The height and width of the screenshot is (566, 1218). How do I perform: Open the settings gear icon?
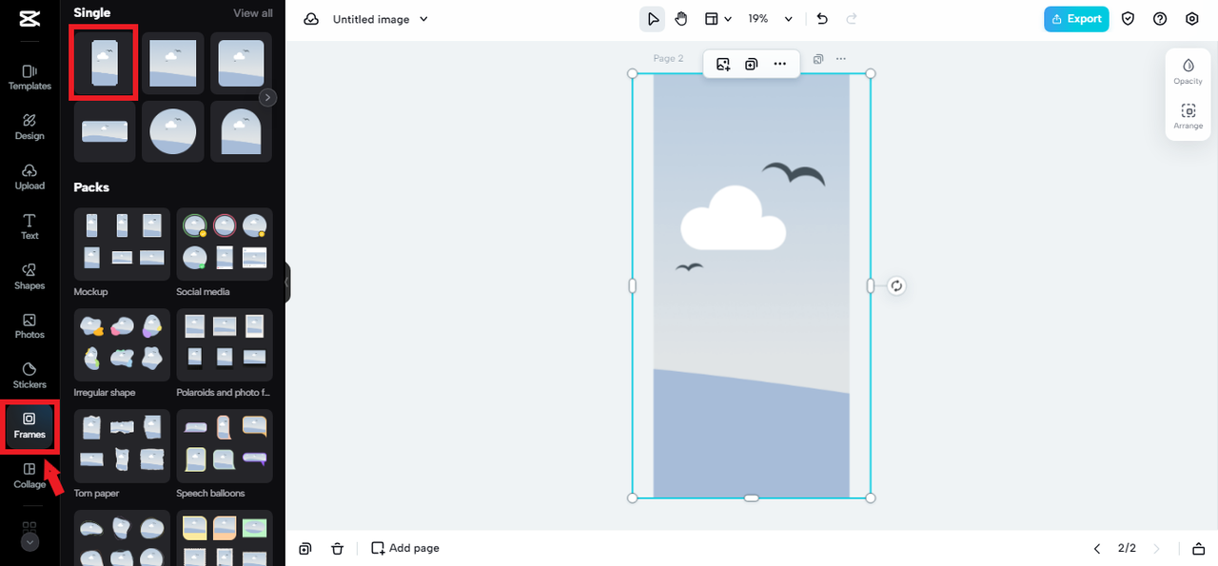(x=1192, y=19)
